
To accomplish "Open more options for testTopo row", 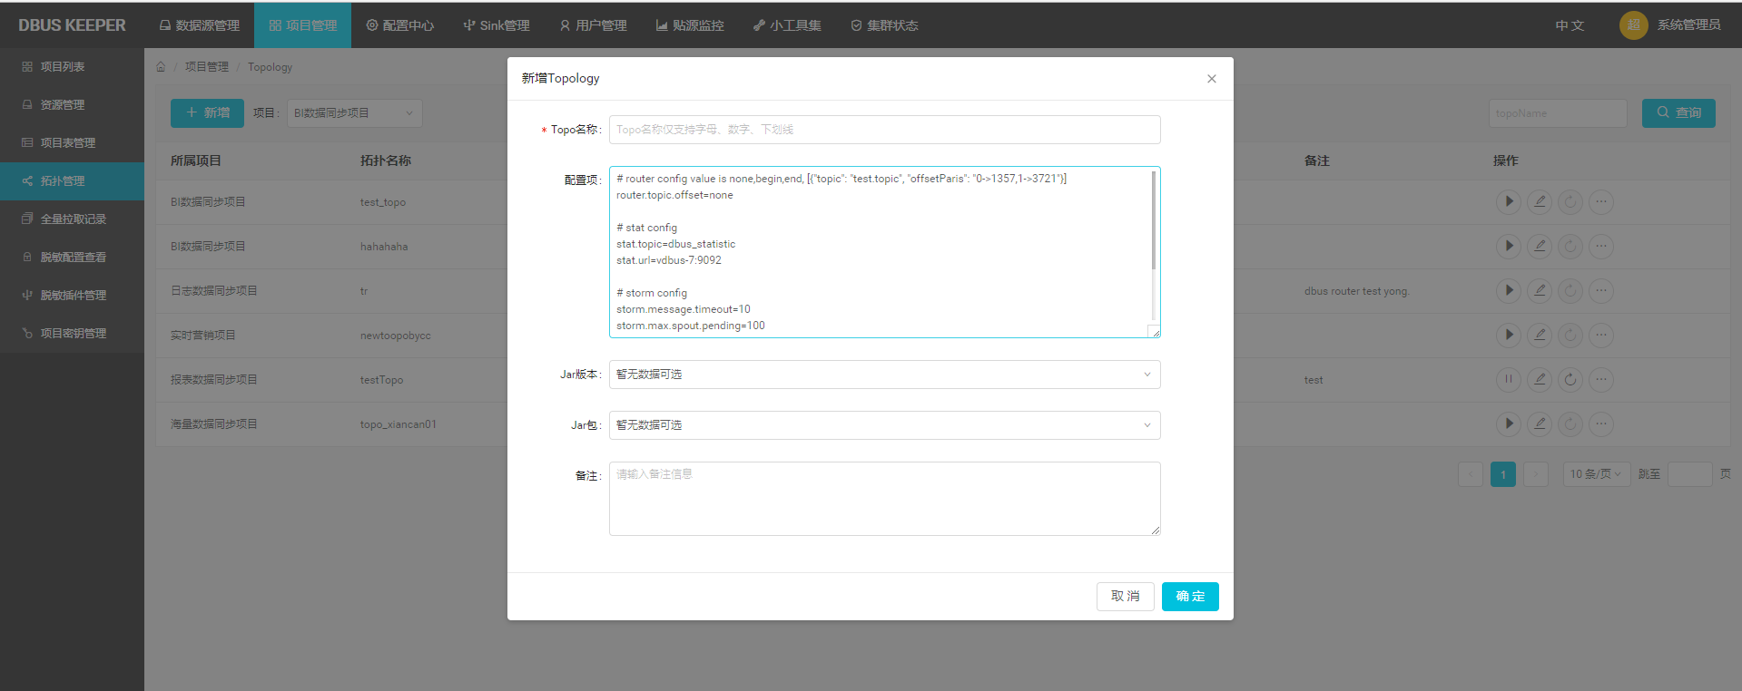I will [1601, 379].
